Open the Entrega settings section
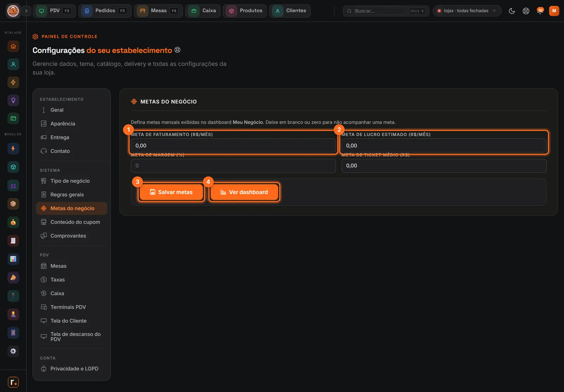564x392 pixels. [72, 137]
